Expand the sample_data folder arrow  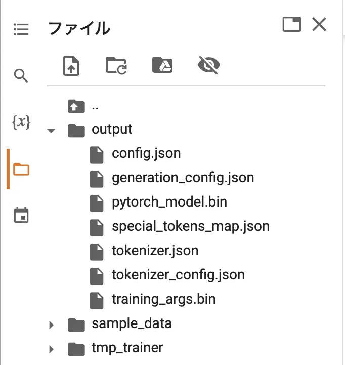point(52,325)
